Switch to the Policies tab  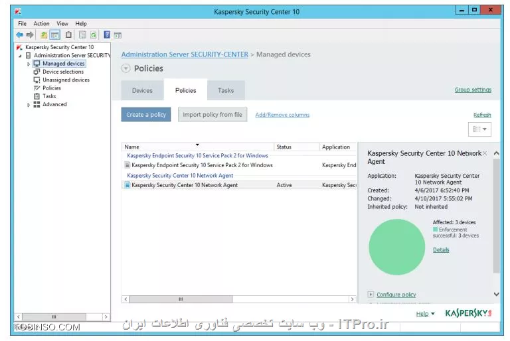pyautogui.click(x=185, y=90)
